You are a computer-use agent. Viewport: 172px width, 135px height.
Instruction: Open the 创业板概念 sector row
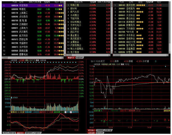tap(89, 22)
